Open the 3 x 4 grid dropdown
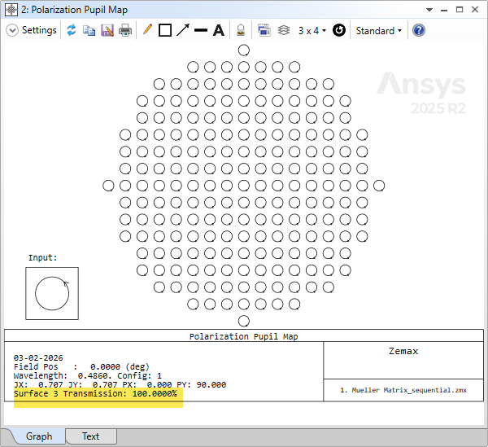 click(312, 30)
